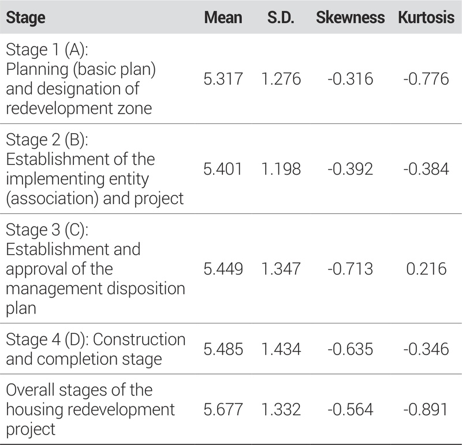Click the mean value 5.317
Screen dimensions: 462x445
tap(223, 78)
